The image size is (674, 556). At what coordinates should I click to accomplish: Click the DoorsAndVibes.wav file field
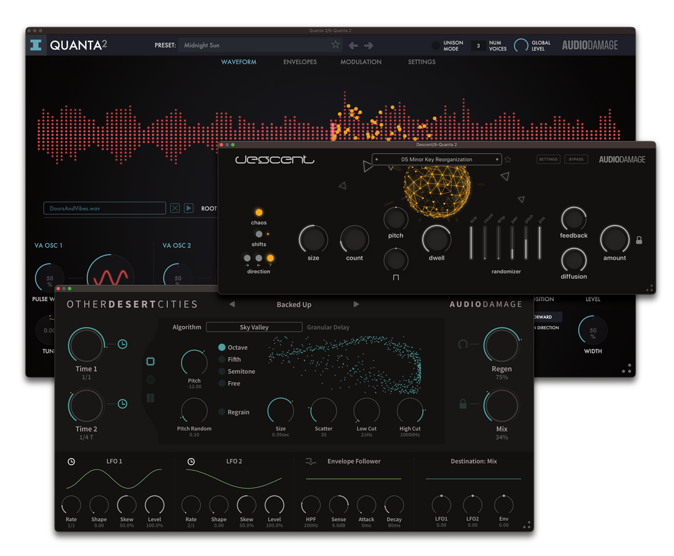click(104, 208)
